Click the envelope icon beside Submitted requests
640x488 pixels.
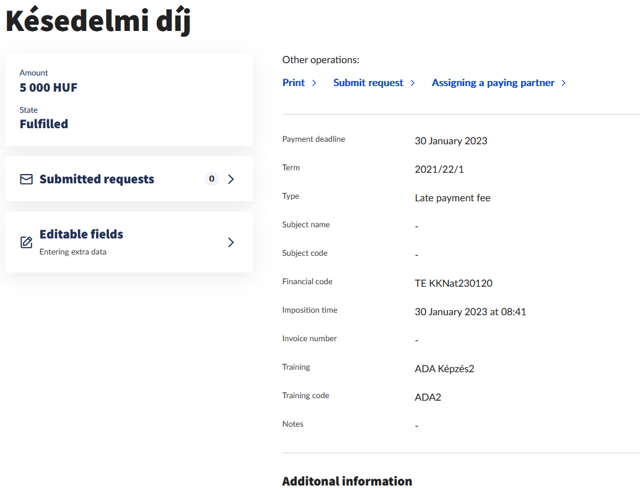tap(26, 180)
